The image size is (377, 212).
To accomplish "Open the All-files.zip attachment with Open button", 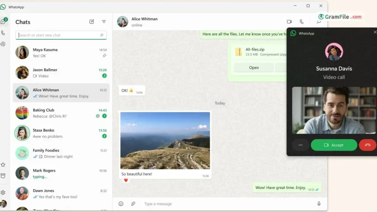I will [x=254, y=68].
